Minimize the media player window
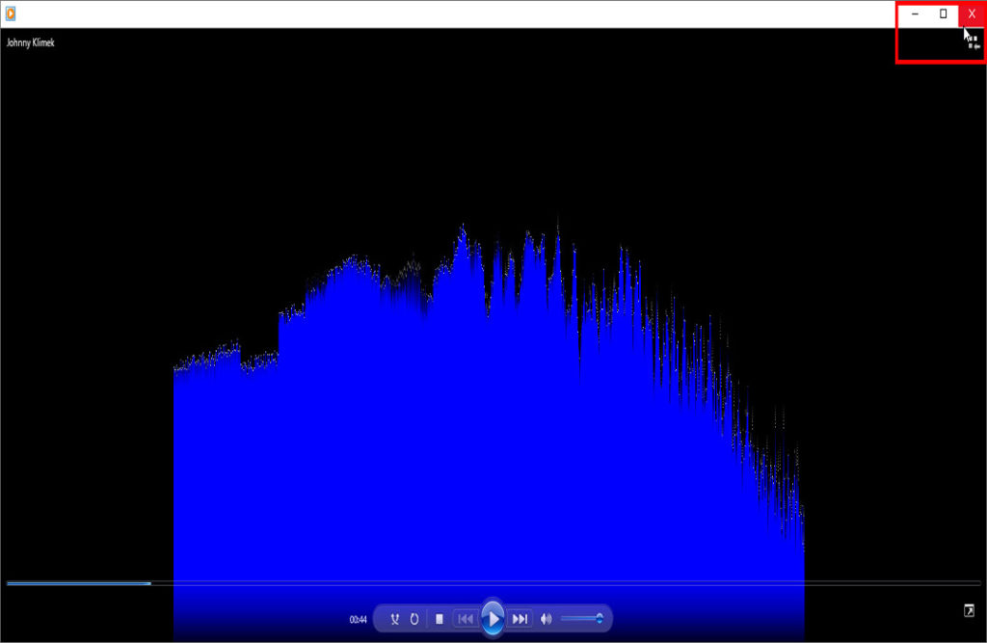 point(915,13)
